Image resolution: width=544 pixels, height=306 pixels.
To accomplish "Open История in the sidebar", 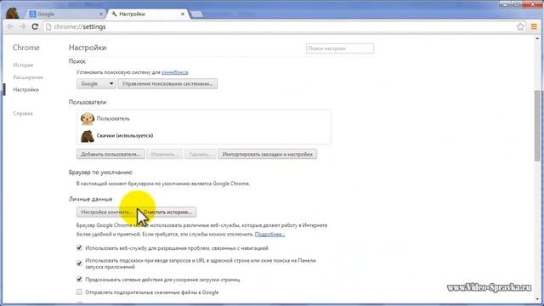I will click(x=23, y=65).
